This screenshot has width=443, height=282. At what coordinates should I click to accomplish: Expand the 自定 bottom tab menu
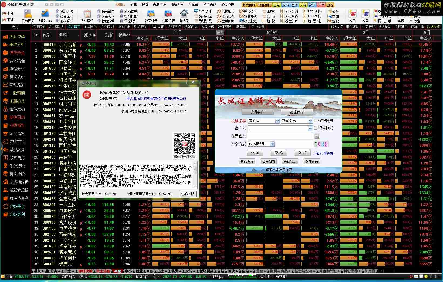point(247,271)
